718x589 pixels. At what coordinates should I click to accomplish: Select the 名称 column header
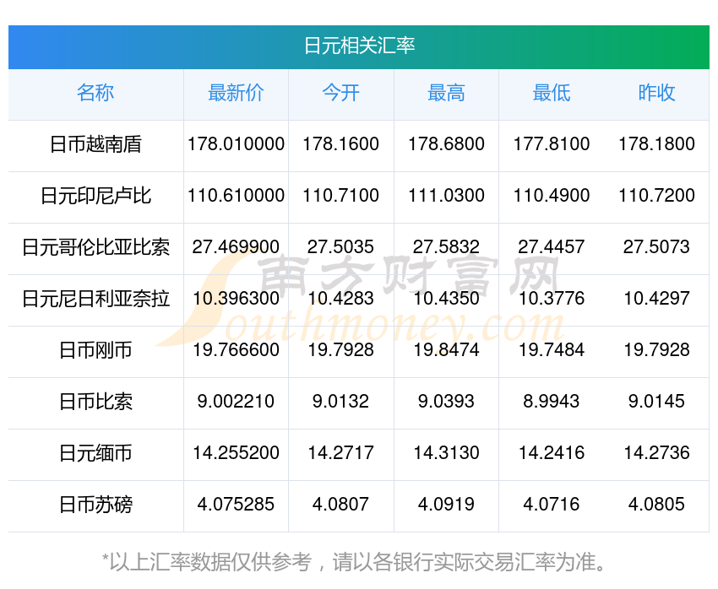(x=95, y=93)
